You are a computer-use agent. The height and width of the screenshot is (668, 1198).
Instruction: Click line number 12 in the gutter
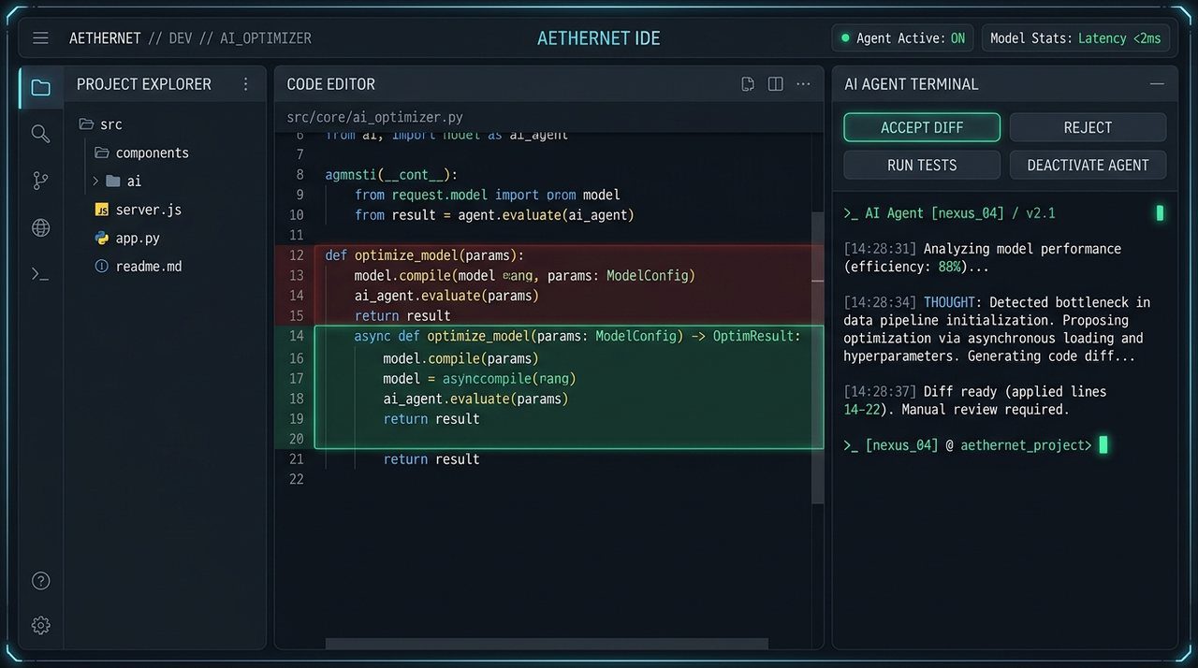(296, 255)
